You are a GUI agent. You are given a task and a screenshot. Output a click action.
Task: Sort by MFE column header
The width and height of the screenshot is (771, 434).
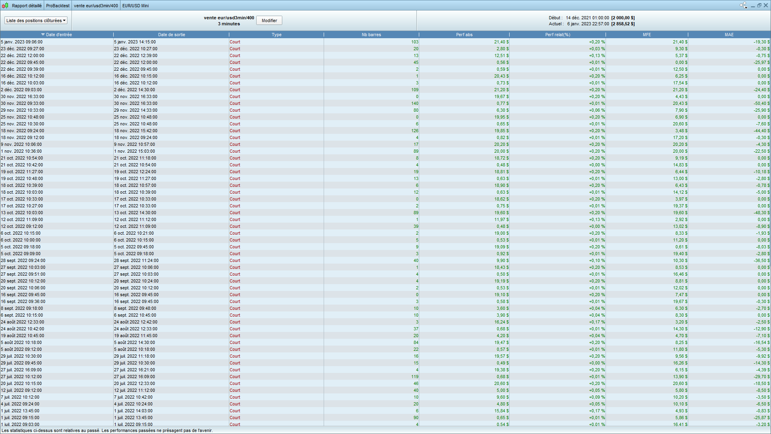coord(647,35)
